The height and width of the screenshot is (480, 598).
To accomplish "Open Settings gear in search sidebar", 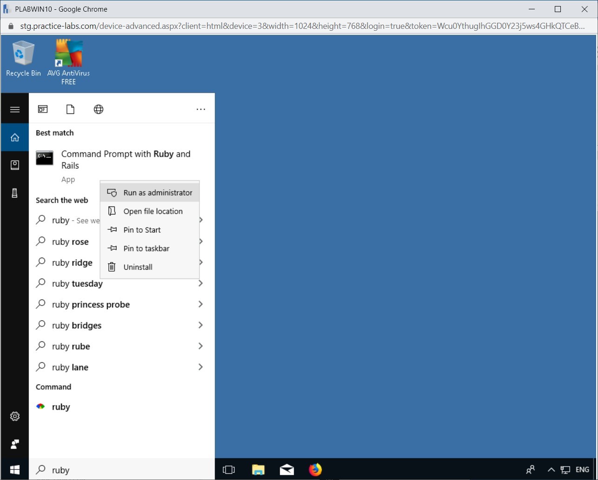I will (15, 416).
